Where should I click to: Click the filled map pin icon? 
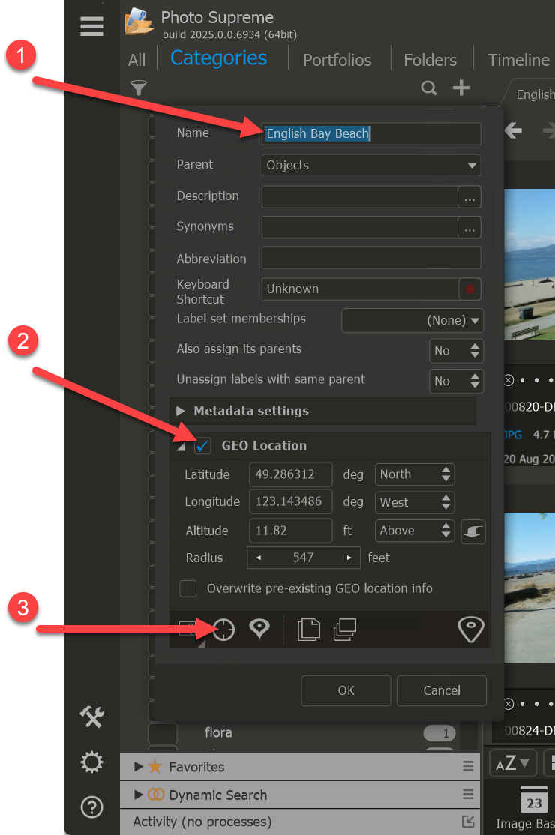pyautogui.click(x=259, y=629)
